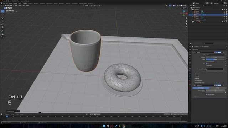Jump to timeline start frame
228x128 pixels.
(x=90, y=114)
